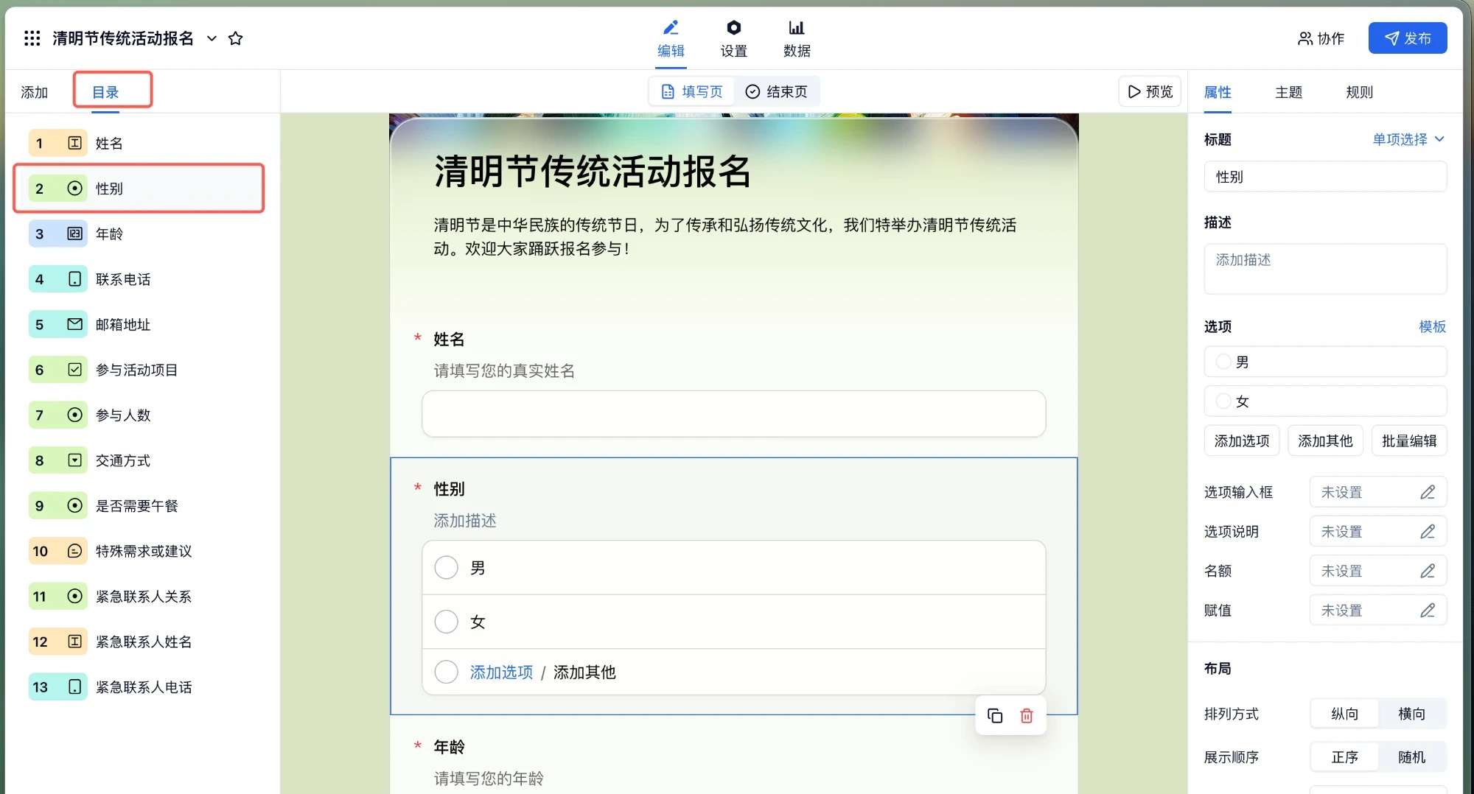Set display order to 正序
This screenshot has height=794, width=1474.
click(x=1344, y=757)
